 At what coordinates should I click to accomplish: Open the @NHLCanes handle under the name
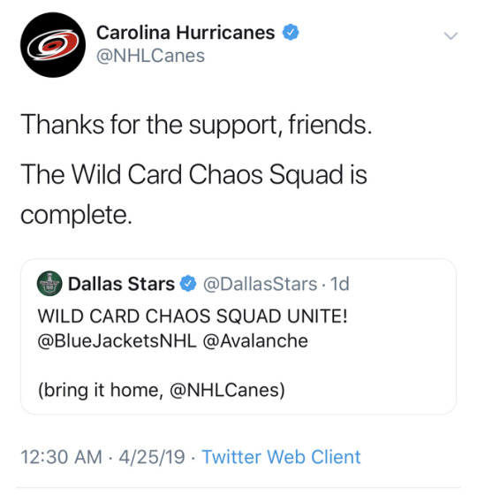[x=150, y=56]
